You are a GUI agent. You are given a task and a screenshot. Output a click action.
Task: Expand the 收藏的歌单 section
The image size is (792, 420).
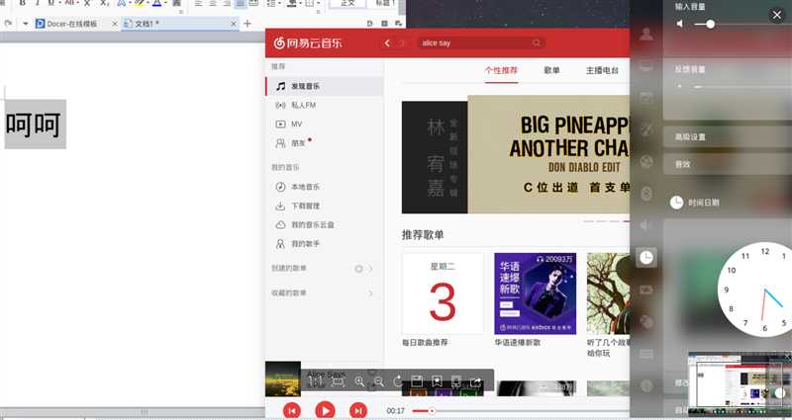coord(370,293)
